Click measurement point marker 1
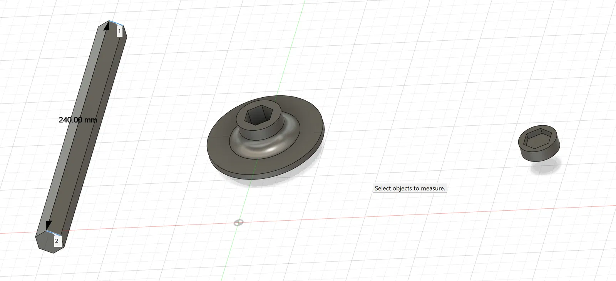 120,31
